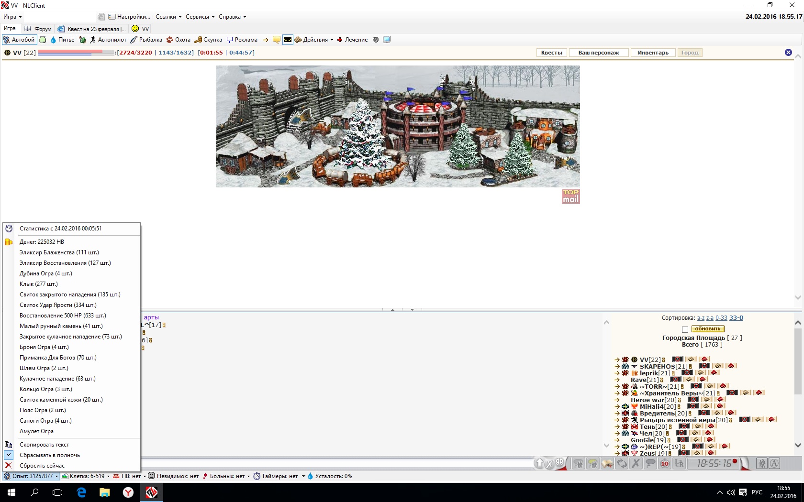The height and width of the screenshot is (502, 804).
Task: Click the Квесты button
Action: click(x=552, y=53)
